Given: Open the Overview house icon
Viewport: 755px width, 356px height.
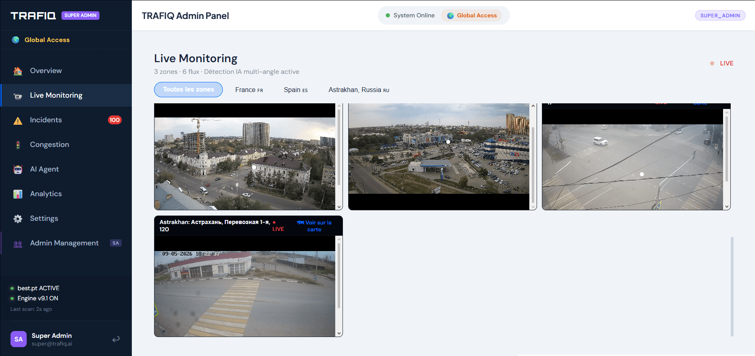Looking at the screenshot, I should tap(18, 71).
